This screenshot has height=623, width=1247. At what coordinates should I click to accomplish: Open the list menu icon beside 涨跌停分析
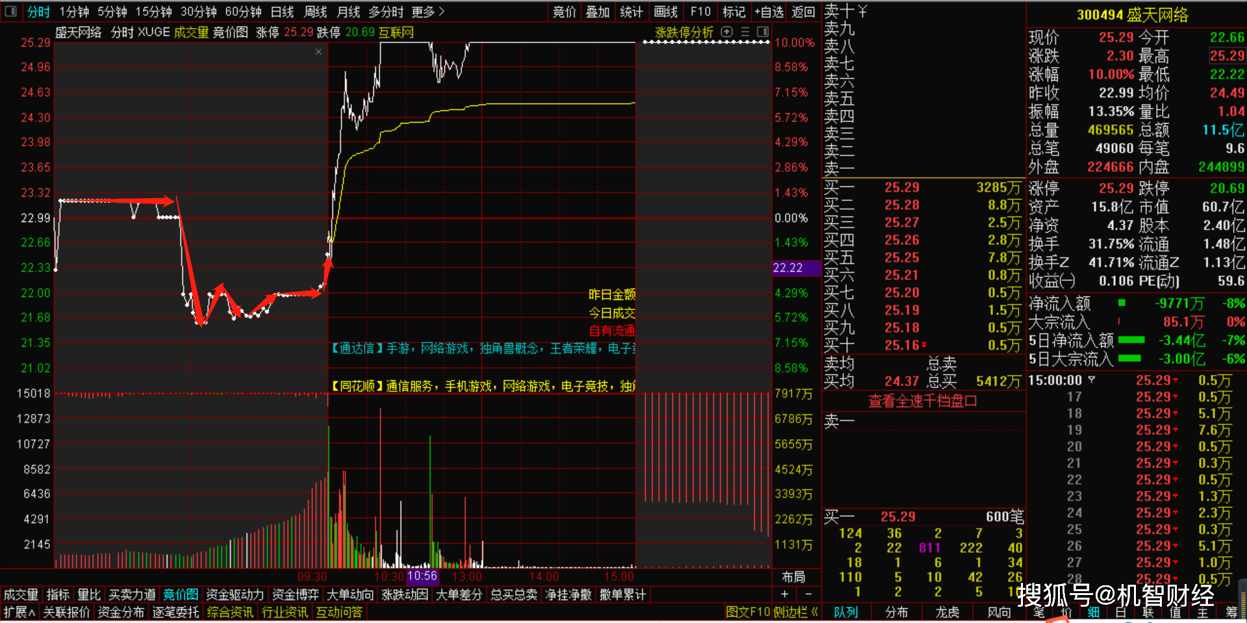point(745,32)
